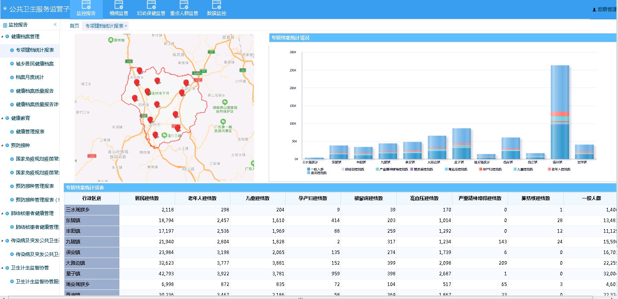Open 档案月度统计 report in sidebar
The width and height of the screenshot is (618, 299).
[30, 77]
